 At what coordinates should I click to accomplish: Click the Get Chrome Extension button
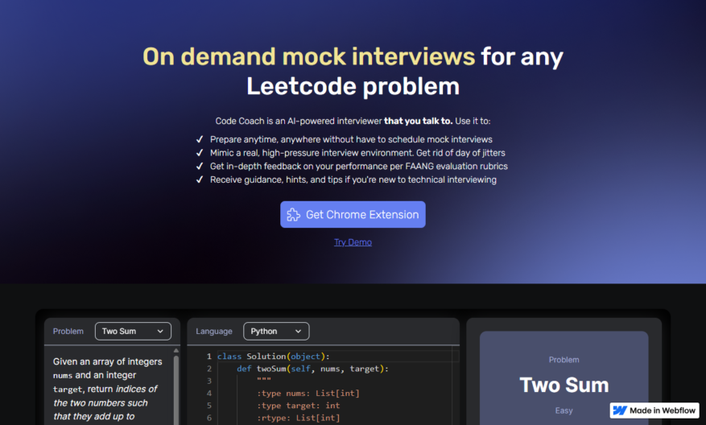(x=353, y=214)
